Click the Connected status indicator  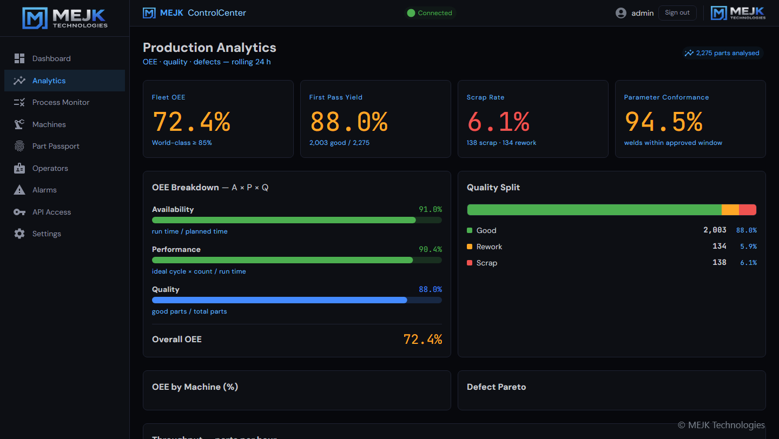click(430, 13)
